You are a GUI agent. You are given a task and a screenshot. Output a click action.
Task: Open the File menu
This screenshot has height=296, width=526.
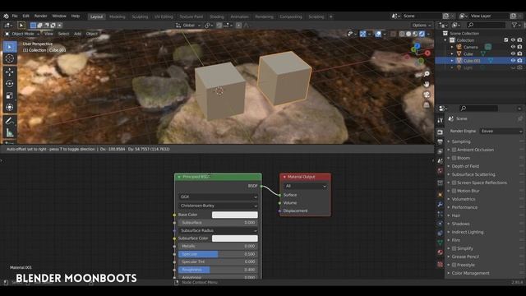coord(15,16)
